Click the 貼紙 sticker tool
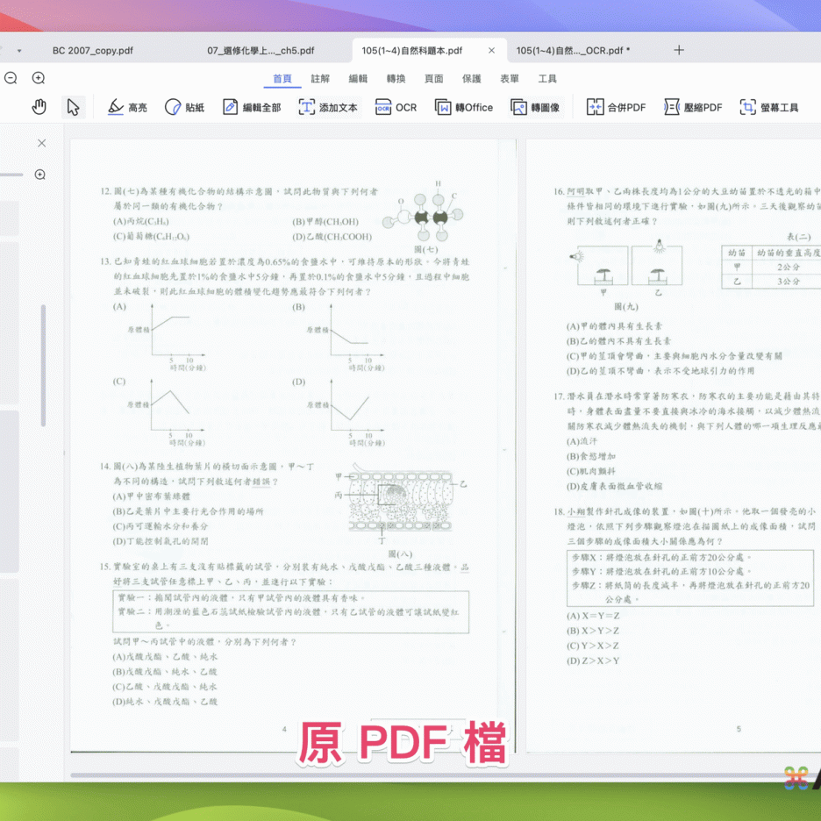The width and height of the screenshot is (821, 821). [x=184, y=107]
